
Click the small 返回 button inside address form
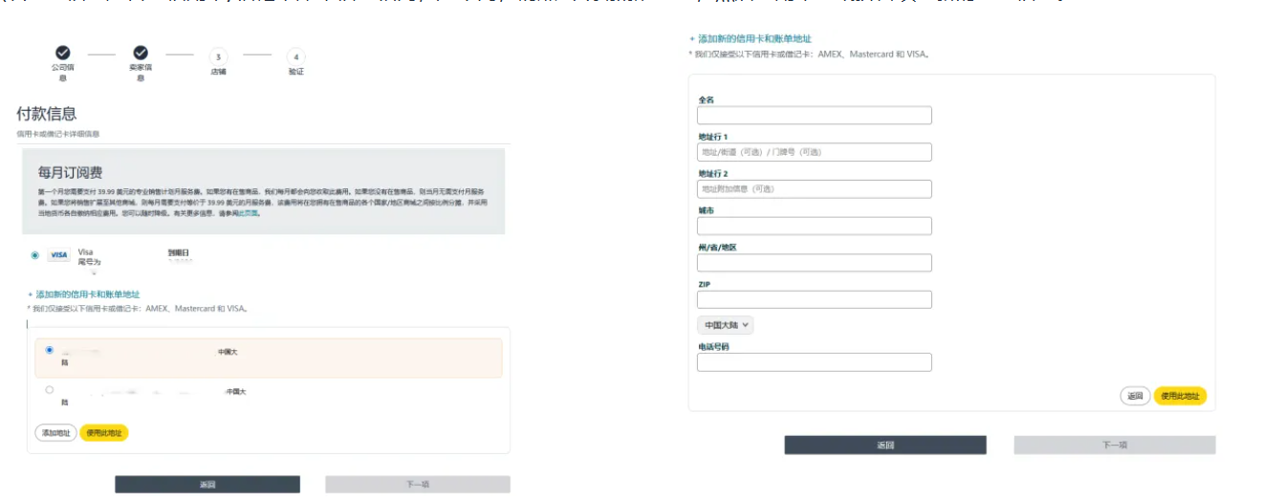pyautogui.click(x=1134, y=396)
